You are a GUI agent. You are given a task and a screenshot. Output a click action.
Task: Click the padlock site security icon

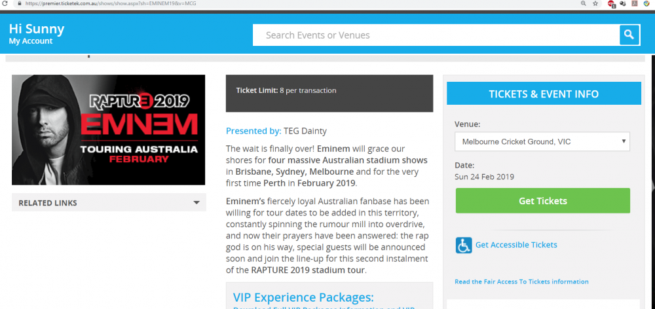point(20,3)
